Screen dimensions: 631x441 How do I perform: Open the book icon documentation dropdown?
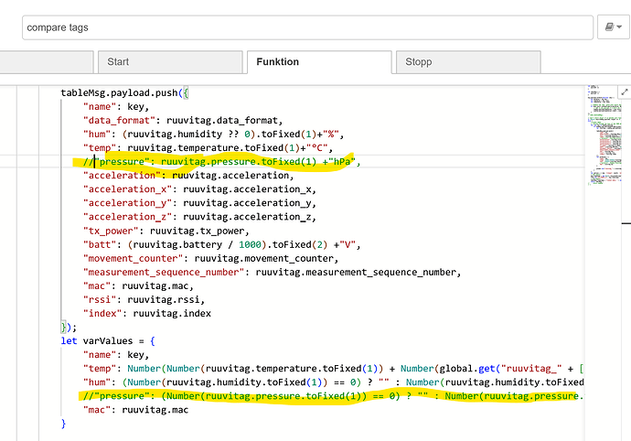point(610,27)
